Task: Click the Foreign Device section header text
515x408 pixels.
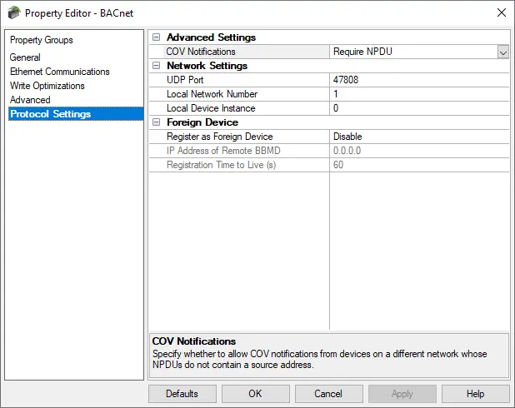Action: click(x=202, y=122)
